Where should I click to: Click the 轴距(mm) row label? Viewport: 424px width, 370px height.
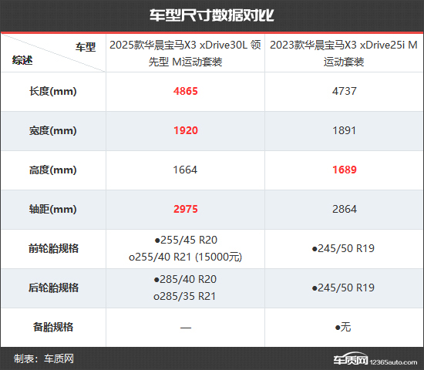[53, 210]
